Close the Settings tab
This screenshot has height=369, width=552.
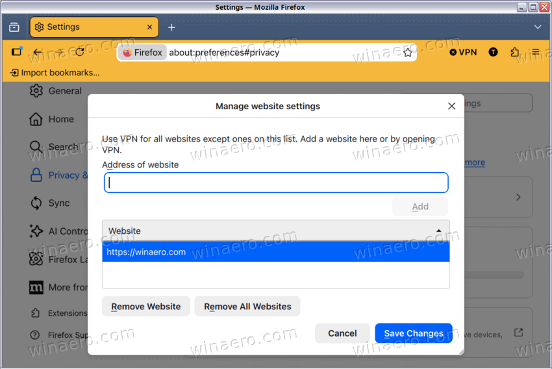point(149,27)
